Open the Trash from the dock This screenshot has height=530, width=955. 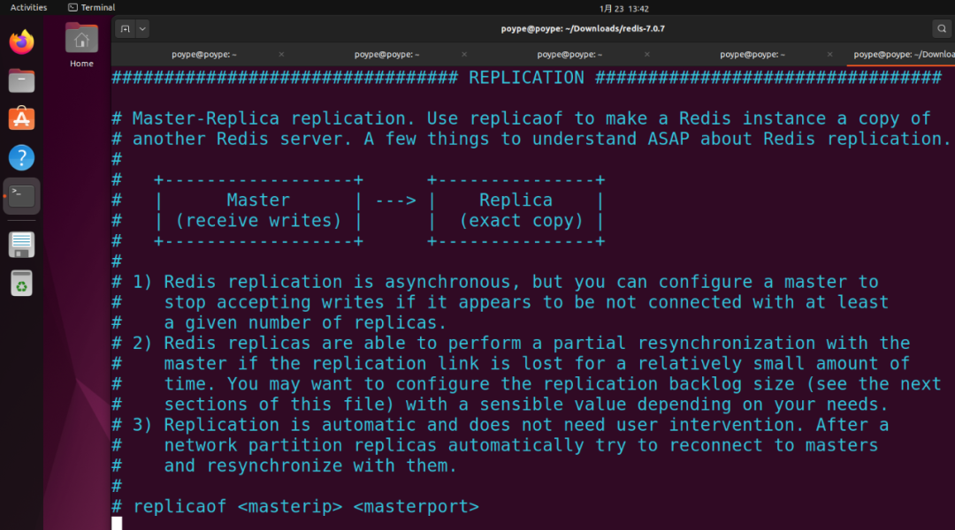click(21, 283)
